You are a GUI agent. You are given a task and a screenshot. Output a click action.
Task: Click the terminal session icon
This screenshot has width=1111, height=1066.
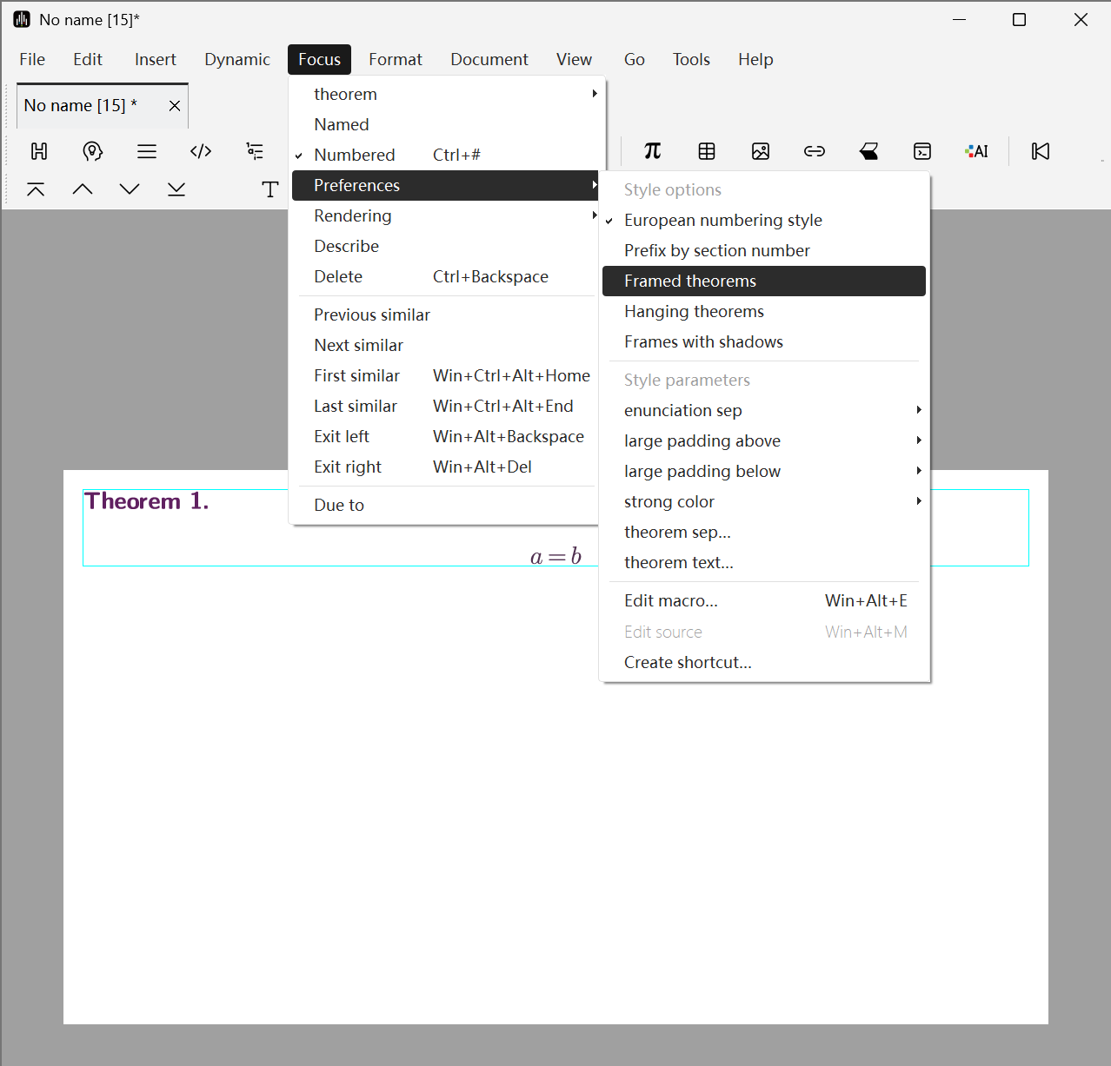point(922,151)
